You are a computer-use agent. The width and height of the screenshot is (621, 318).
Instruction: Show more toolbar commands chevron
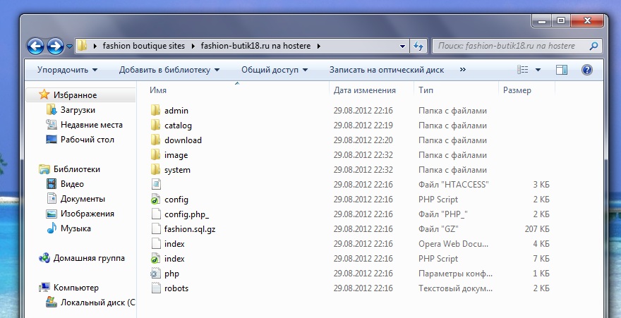(463, 70)
